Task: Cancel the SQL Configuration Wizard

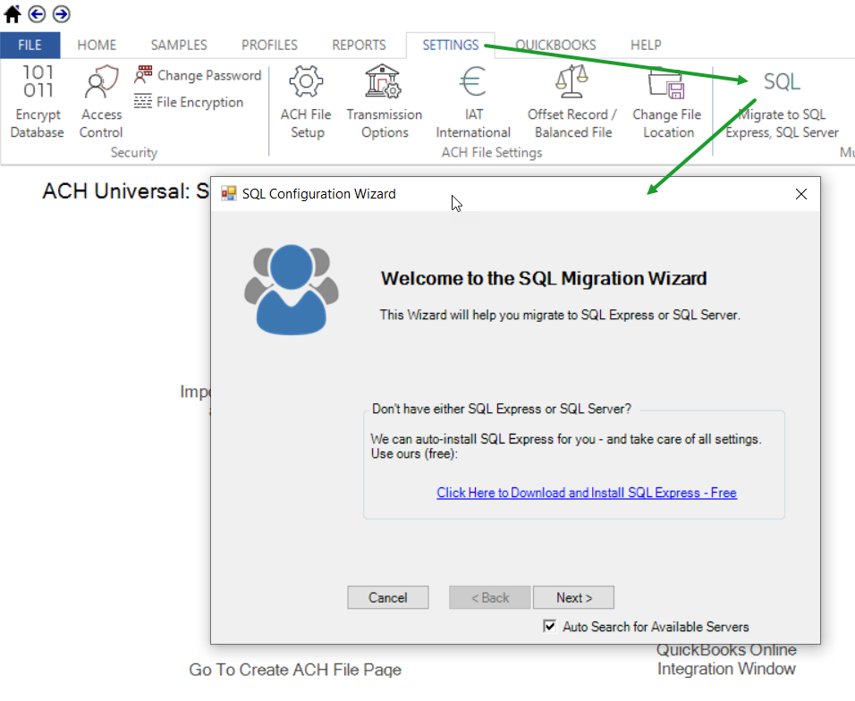Action: [x=387, y=597]
